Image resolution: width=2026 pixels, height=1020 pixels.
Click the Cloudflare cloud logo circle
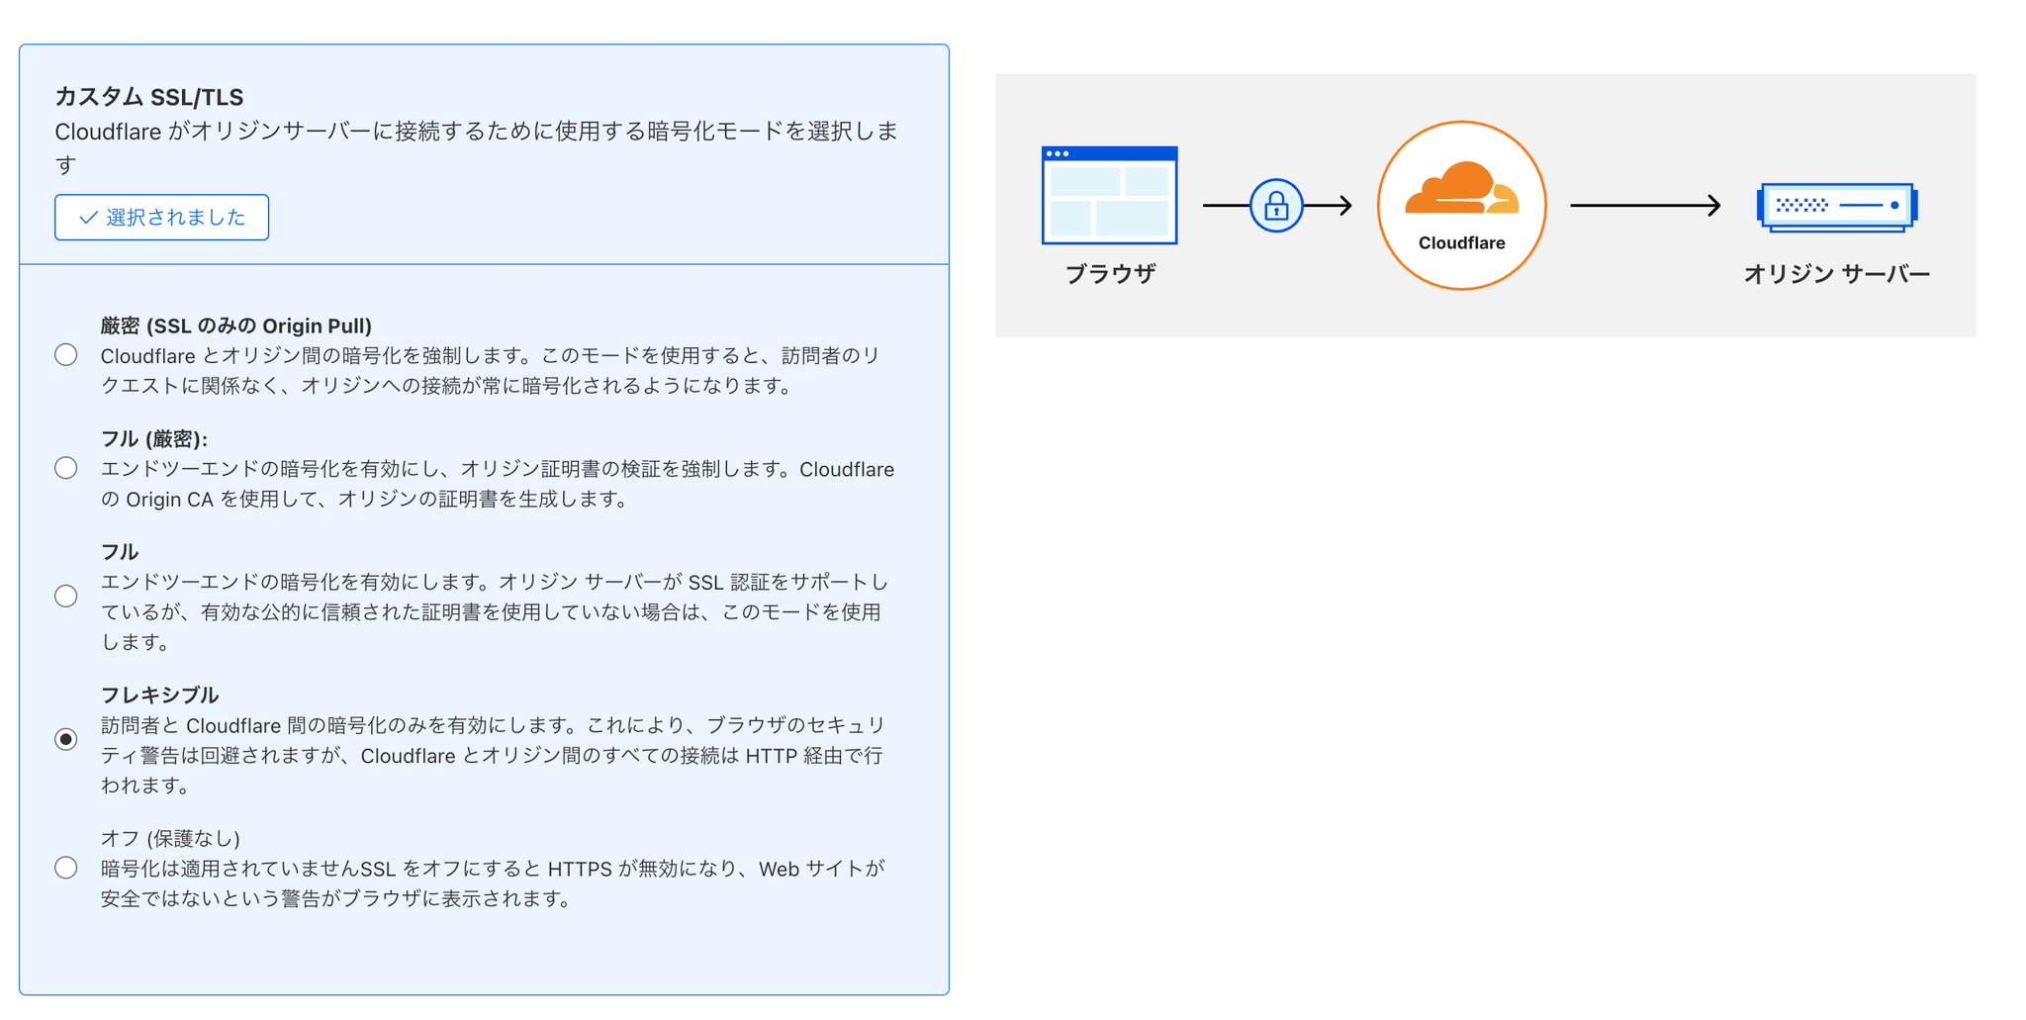1461,206
